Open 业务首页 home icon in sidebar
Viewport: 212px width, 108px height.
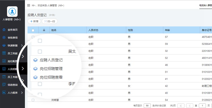[4, 30]
